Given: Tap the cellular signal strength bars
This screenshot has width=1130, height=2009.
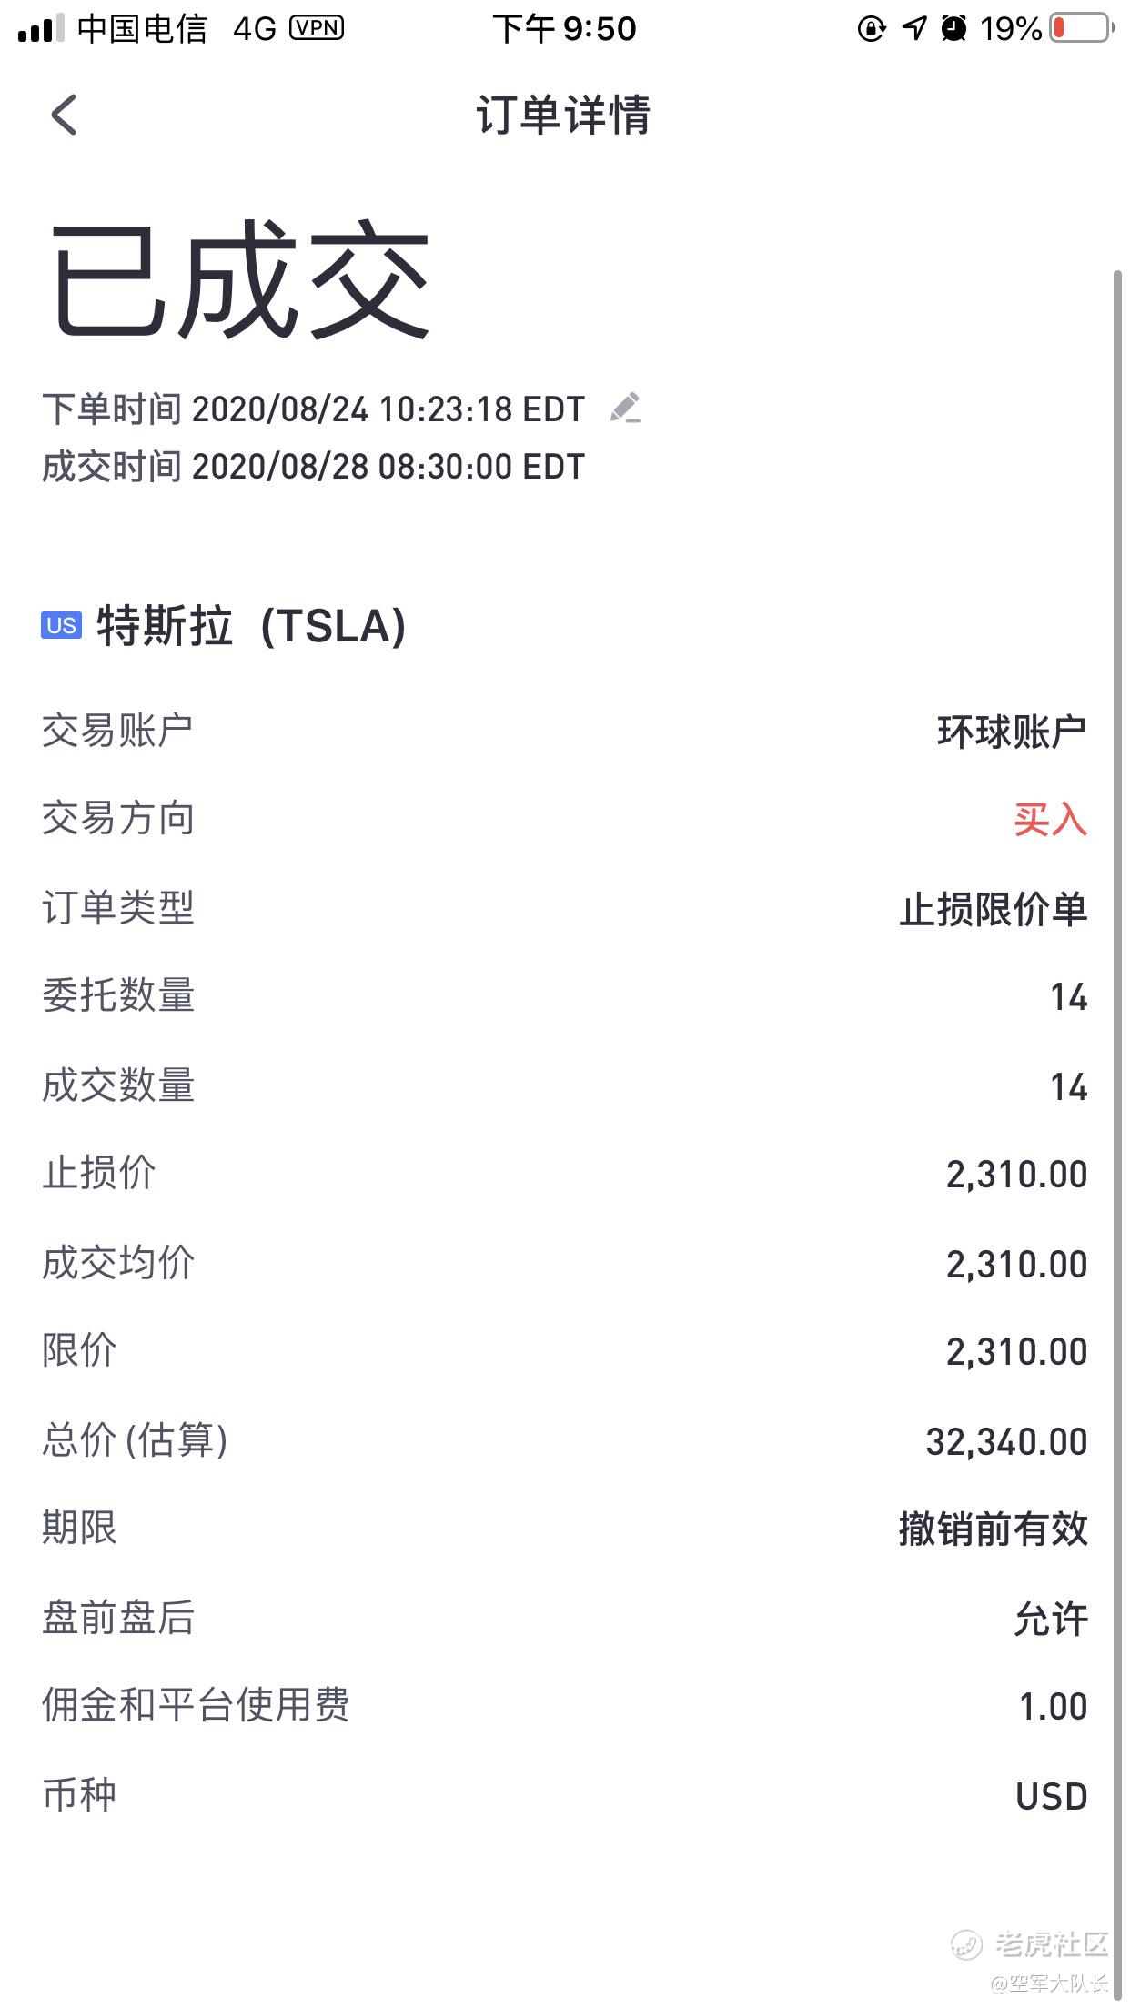Looking at the screenshot, I should coord(41,28).
